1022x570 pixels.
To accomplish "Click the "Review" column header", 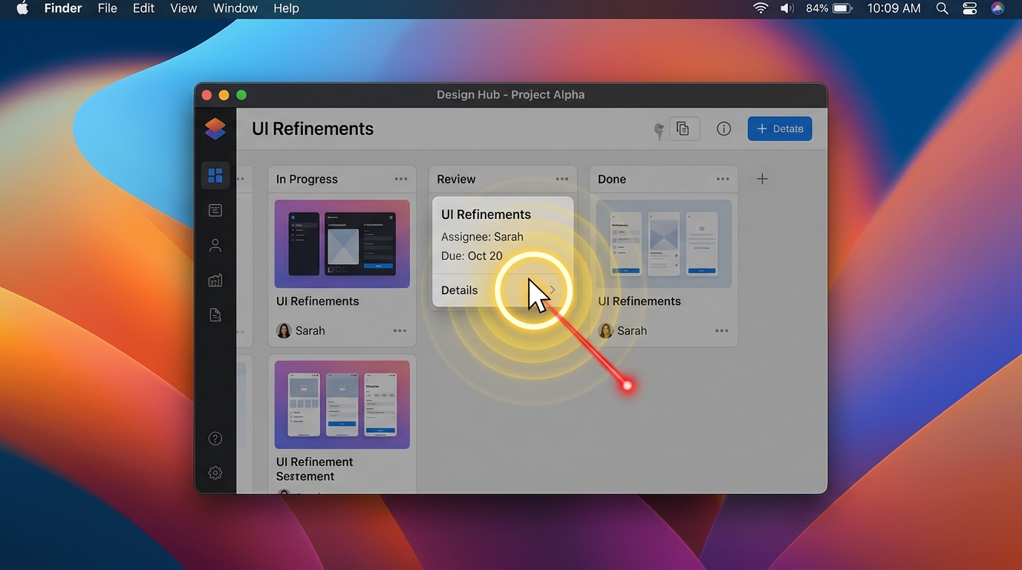I will click(456, 179).
